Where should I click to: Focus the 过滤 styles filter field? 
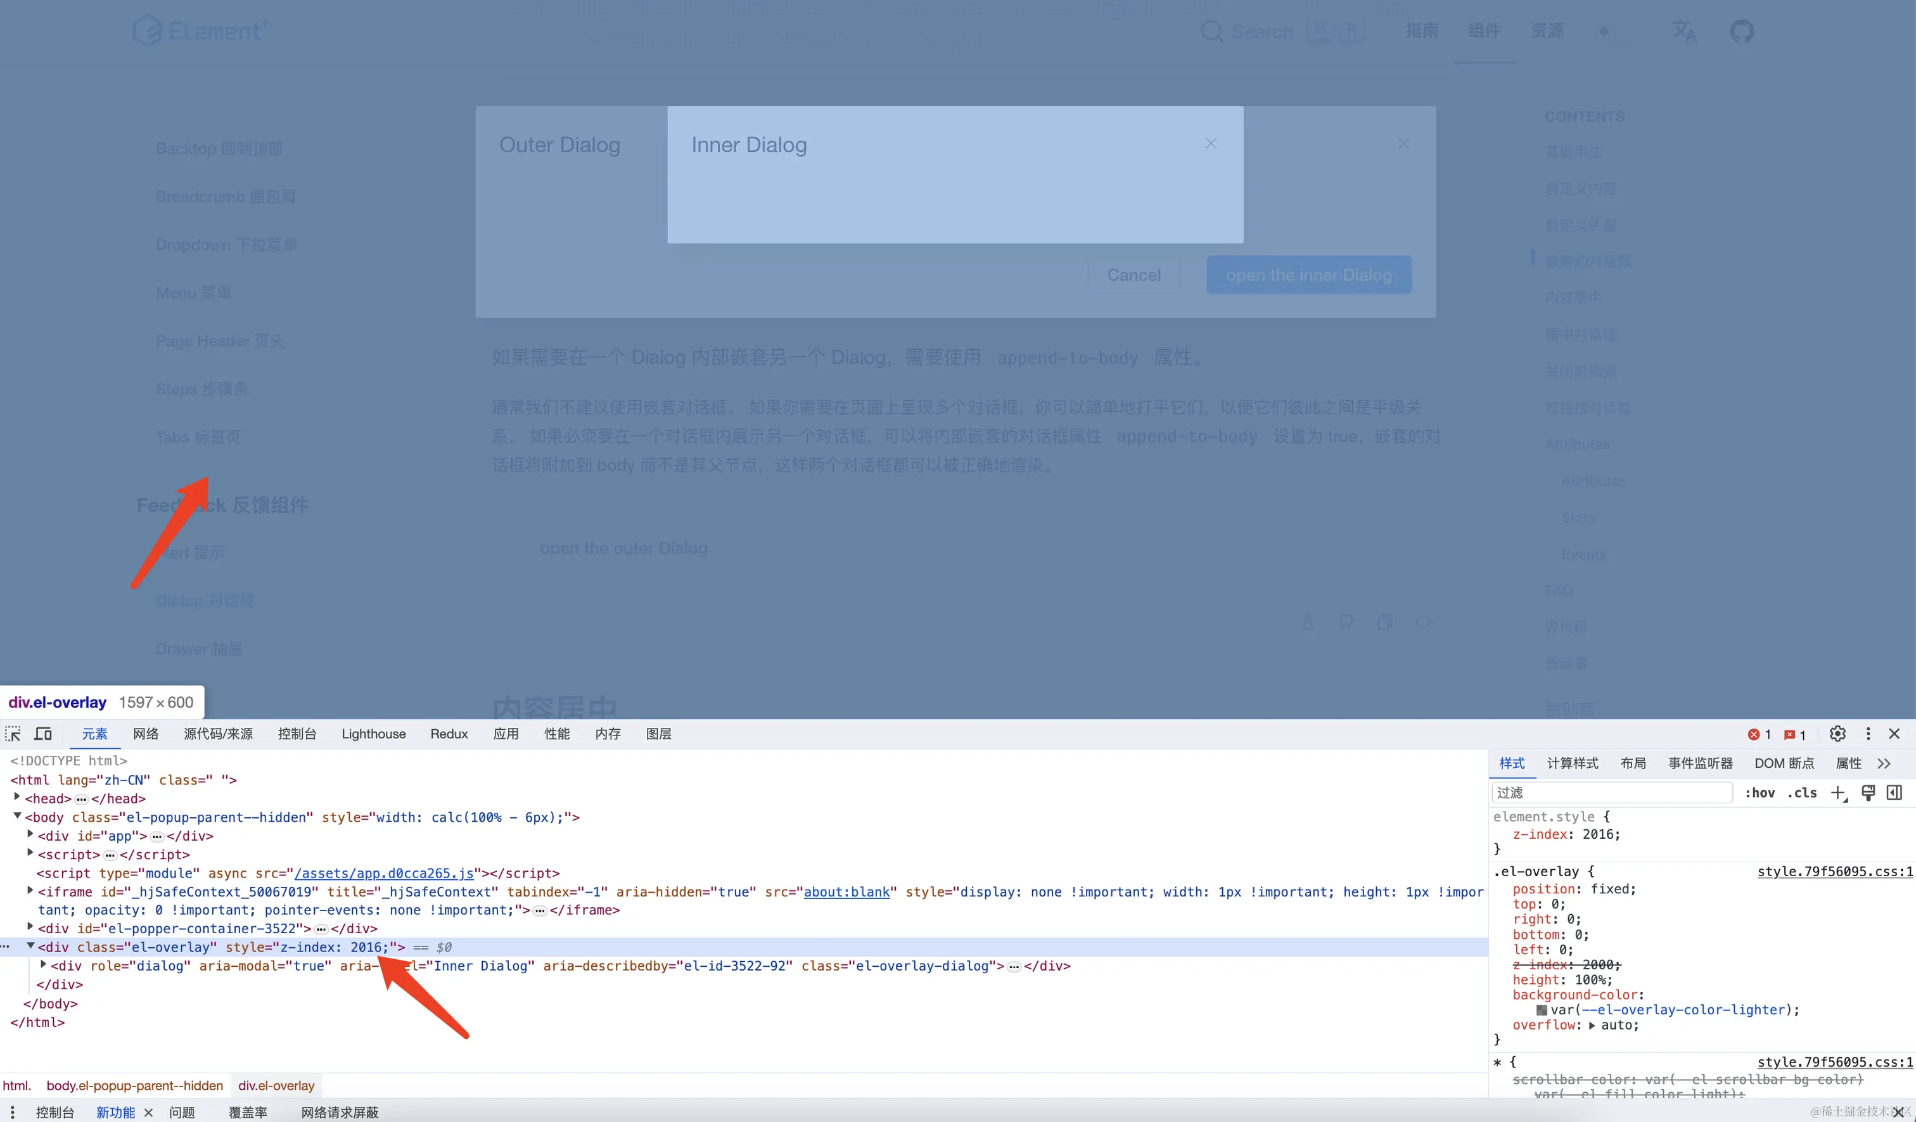1612,793
